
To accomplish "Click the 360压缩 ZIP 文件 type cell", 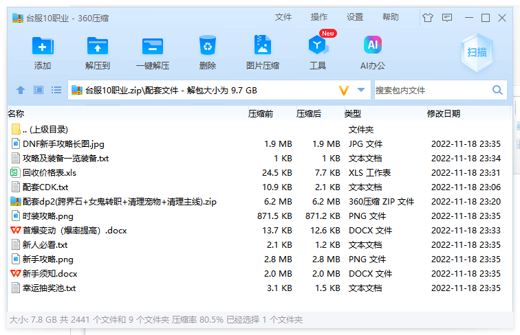I will click(381, 202).
